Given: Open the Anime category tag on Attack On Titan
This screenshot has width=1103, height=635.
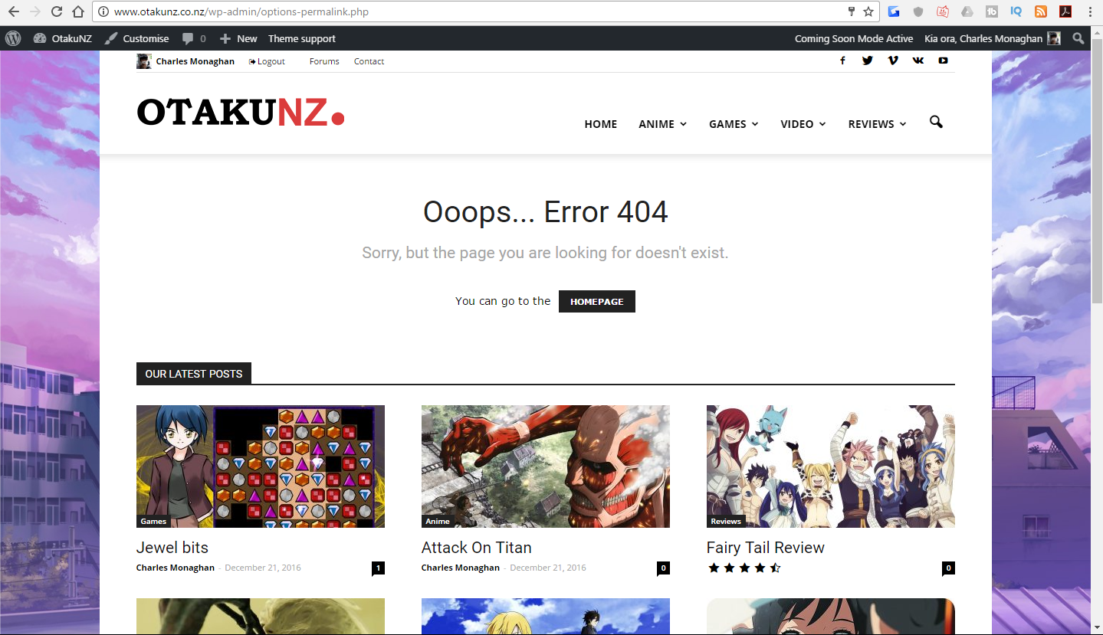Looking at the screenshot, I should pos(438,522).
